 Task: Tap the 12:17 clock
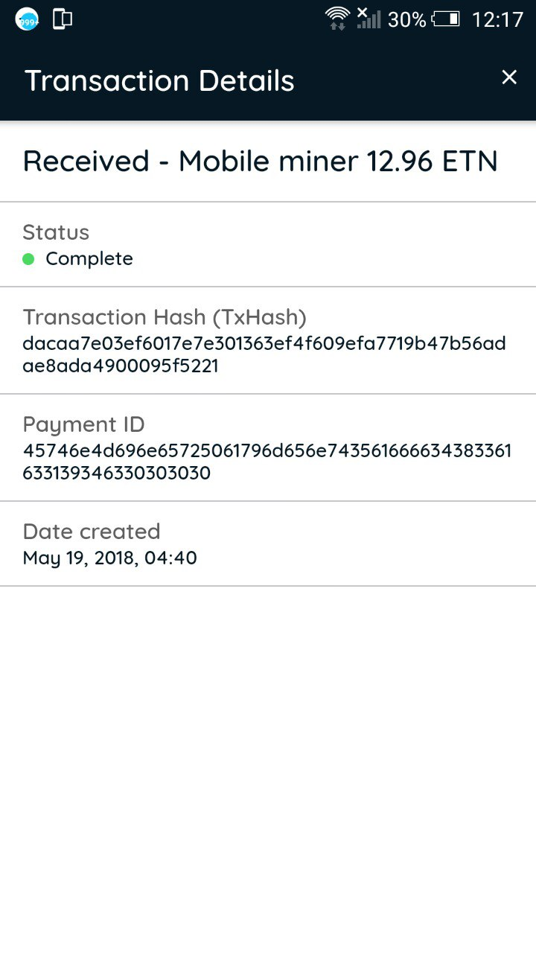tap(497, 19)
